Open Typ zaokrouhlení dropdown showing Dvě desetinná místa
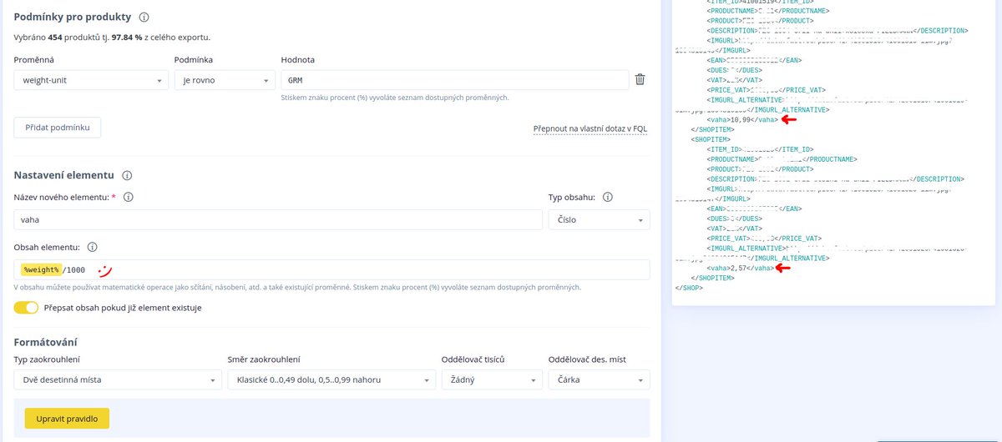This screenshot has width=1002, height=442. click(x=118, y=379)
